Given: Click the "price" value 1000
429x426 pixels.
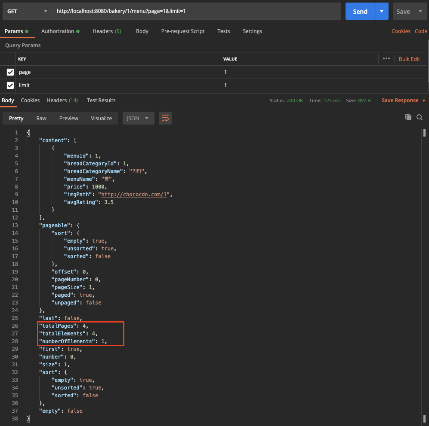Looking at the screenshot, I should click(x=98, y=187).
